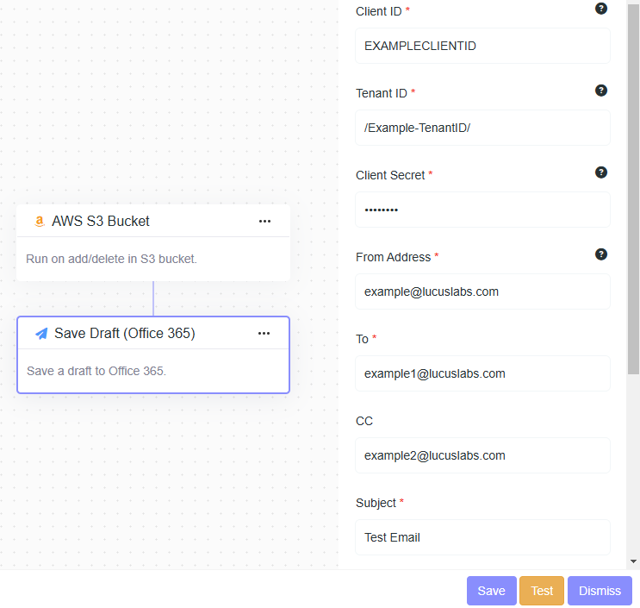The height and width of the screenshot is (608, 640).
Task: Open the Save Draft node options menu
Action: click(x=264, y=334)
